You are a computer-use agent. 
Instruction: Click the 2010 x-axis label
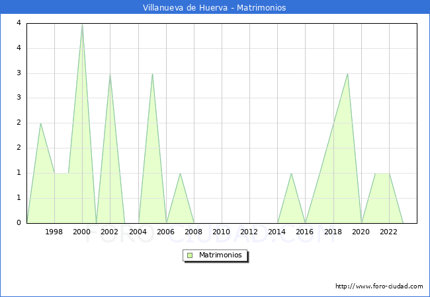pos(221,232)
